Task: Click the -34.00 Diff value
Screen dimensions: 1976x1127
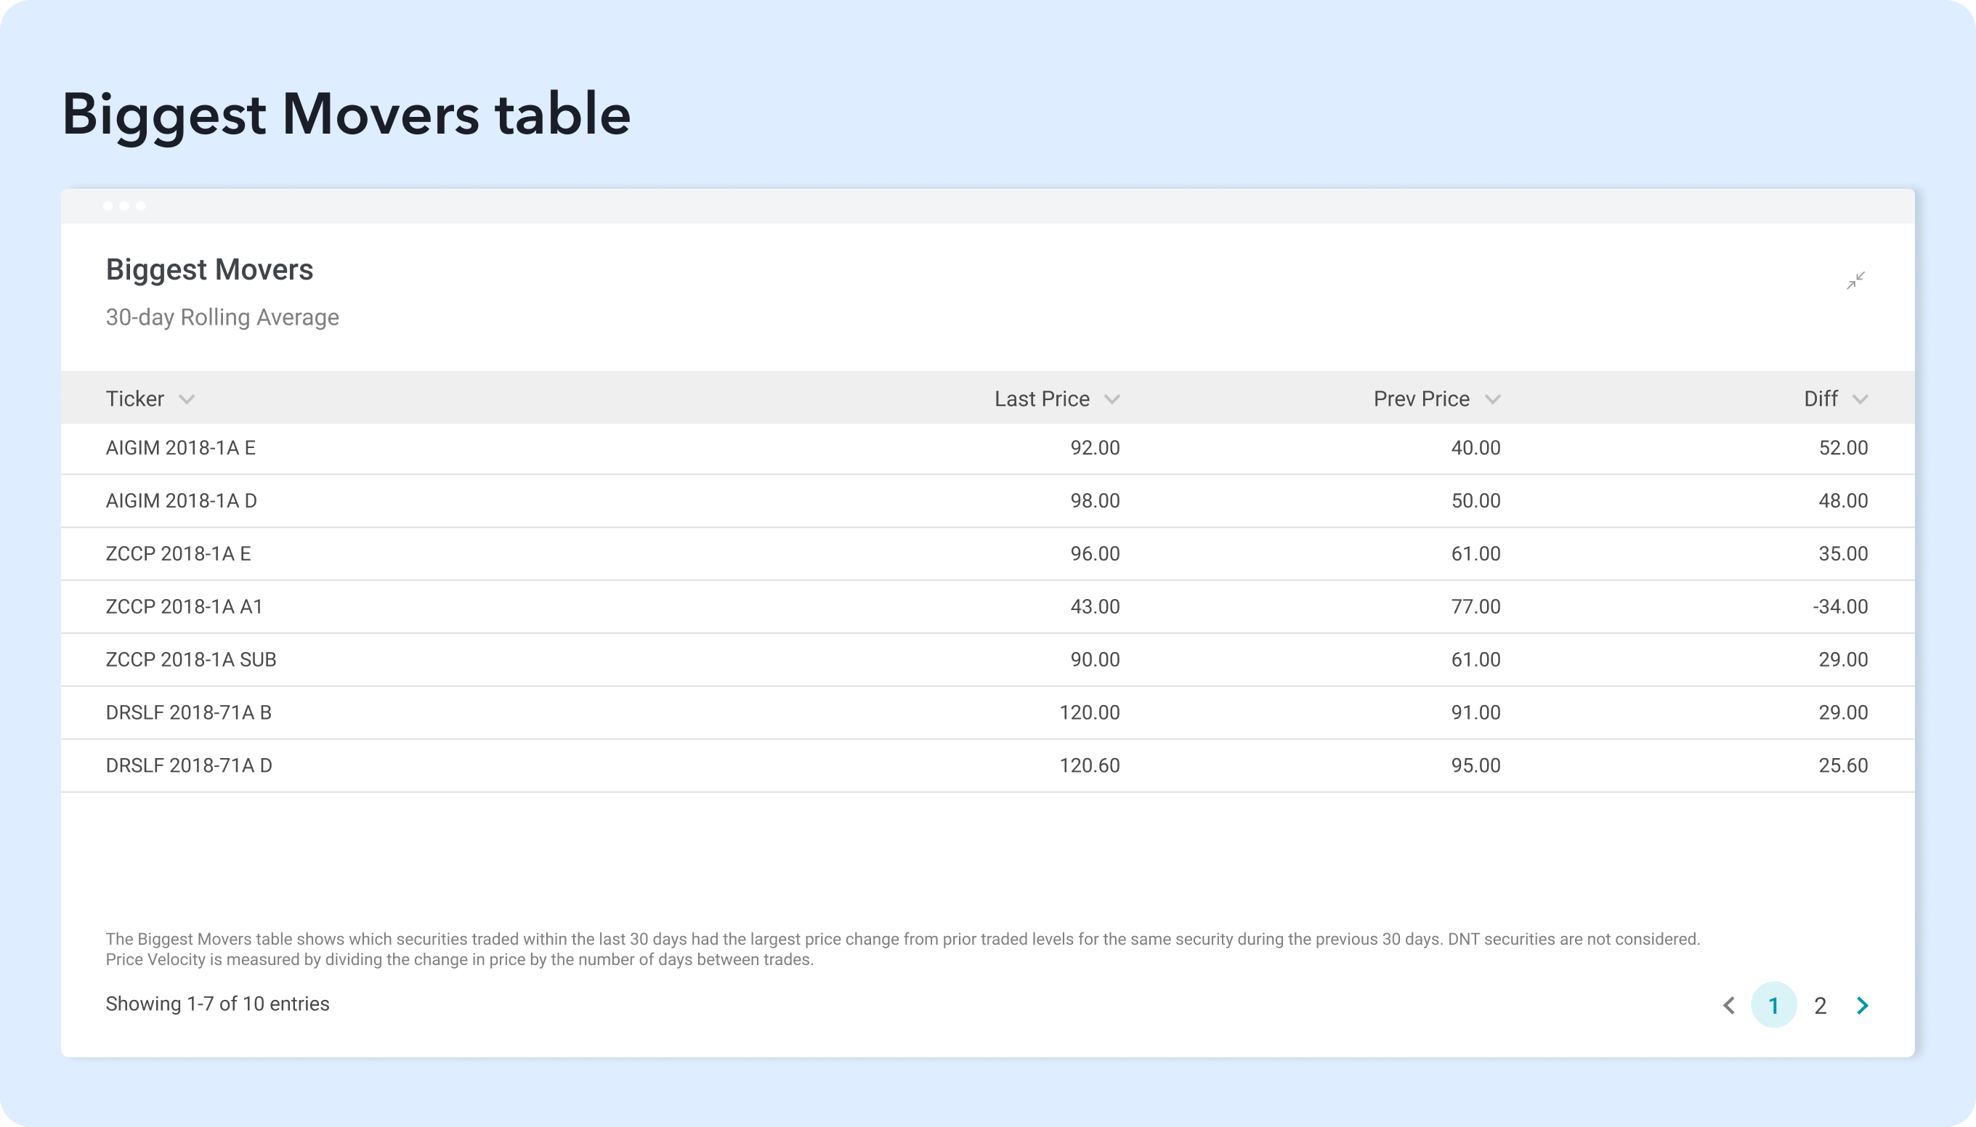Action: 1839,606
